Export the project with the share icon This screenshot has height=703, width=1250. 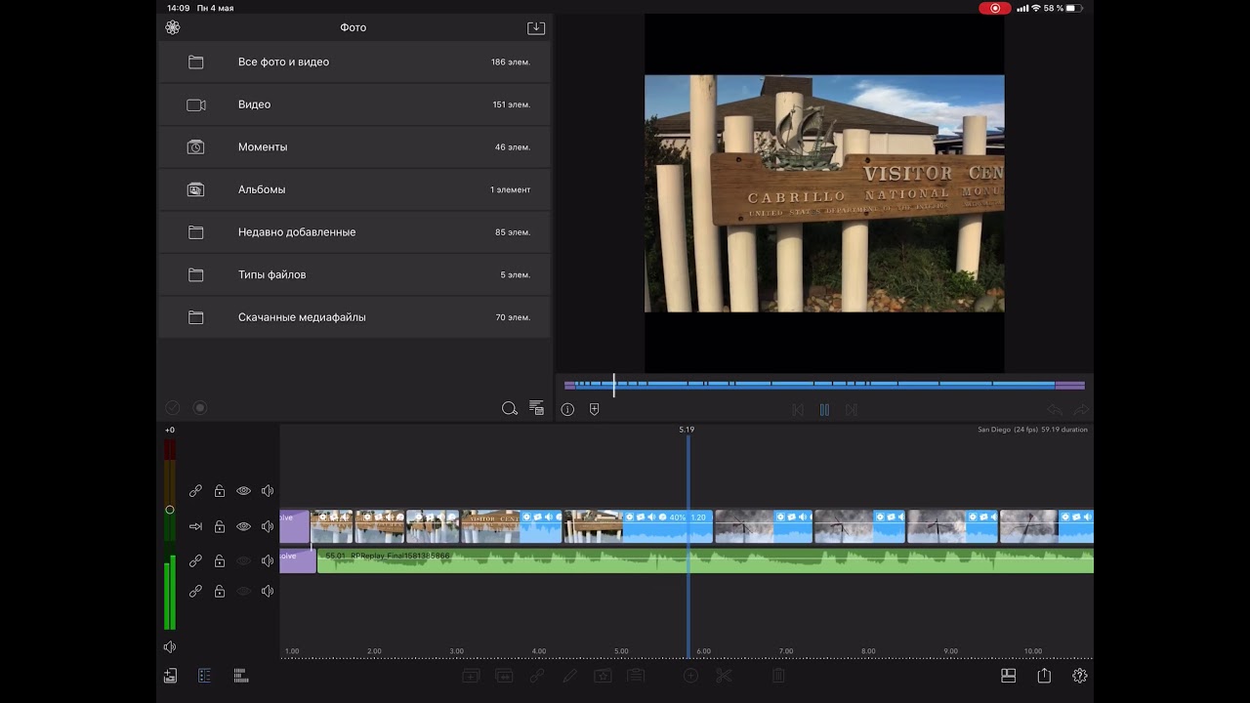1044,676
